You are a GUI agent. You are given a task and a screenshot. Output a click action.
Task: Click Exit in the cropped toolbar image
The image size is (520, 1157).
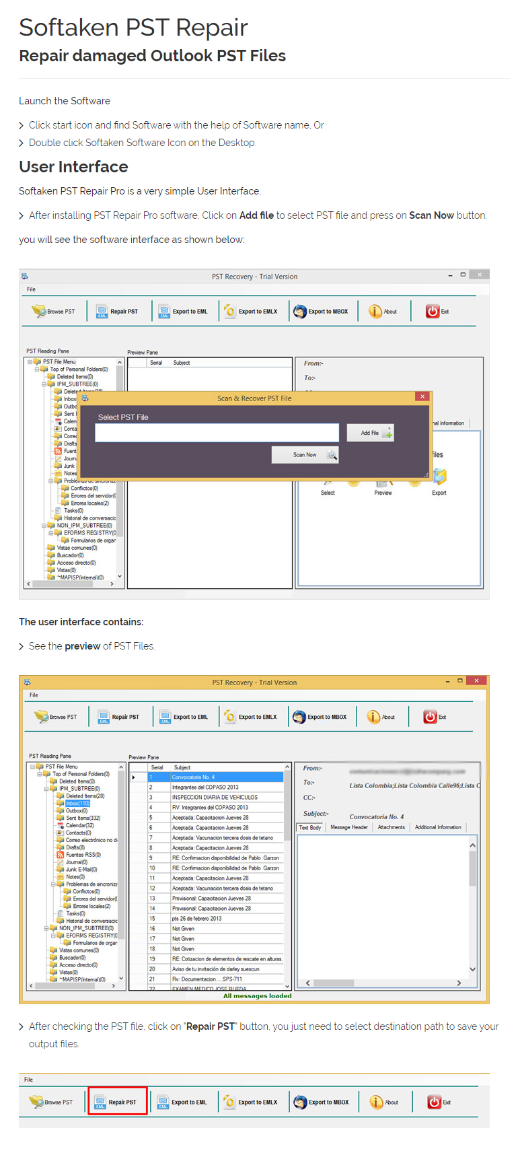pos(439,1102)
